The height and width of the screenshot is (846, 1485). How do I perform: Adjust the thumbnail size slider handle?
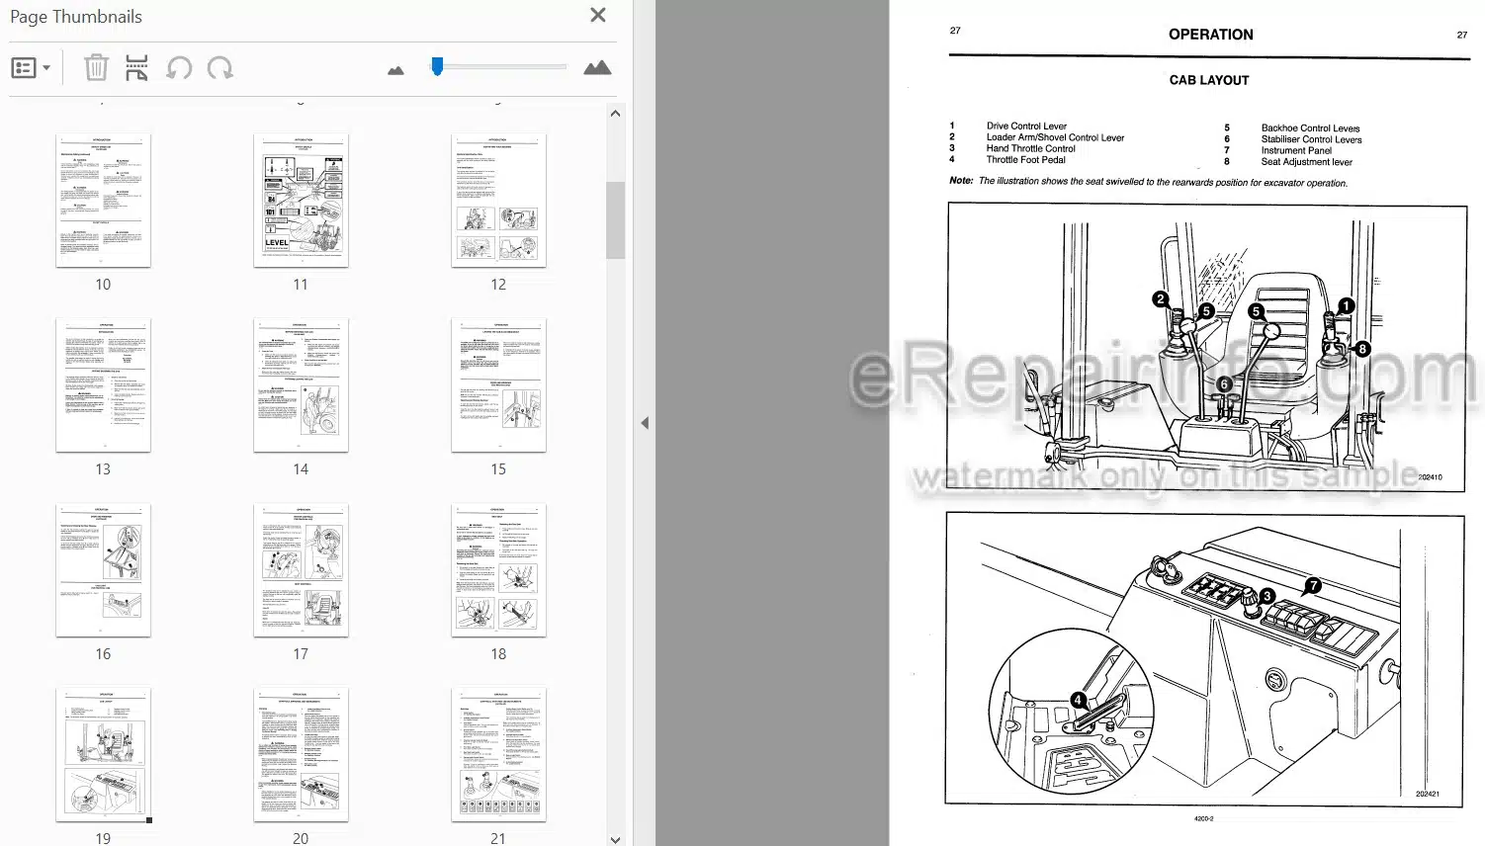click(437, 66)
